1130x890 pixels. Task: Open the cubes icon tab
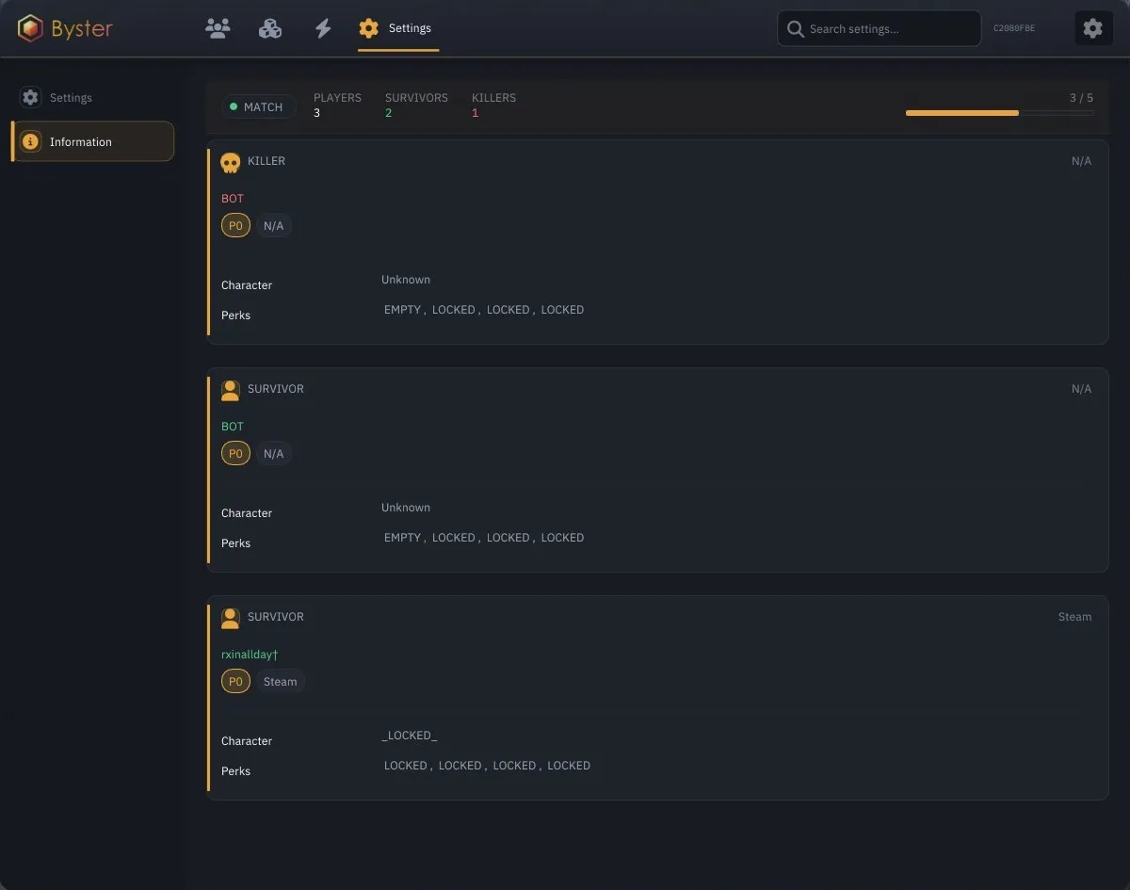270,28
